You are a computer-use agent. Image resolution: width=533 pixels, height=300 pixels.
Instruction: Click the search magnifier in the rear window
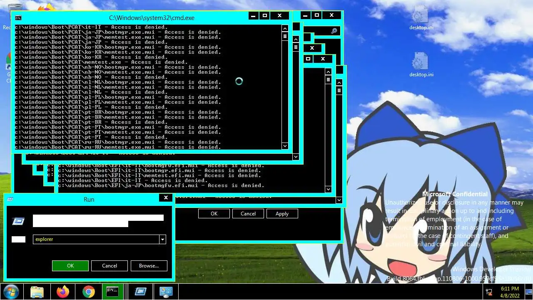(334, 31)
